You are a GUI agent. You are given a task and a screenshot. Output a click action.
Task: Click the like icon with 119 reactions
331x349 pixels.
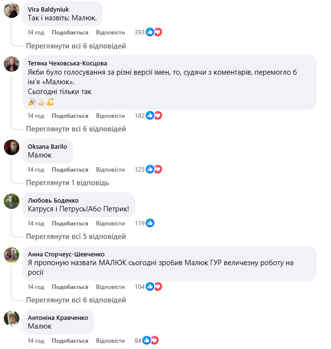pyautogui.click(x=150, y=223)
